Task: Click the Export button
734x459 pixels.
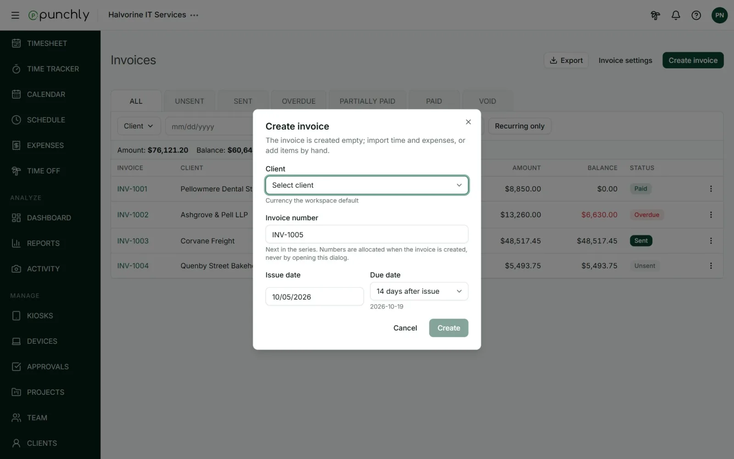Action: click(566, 60)
